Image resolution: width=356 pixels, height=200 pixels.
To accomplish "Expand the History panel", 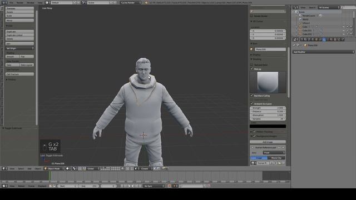I will point(7,79).
